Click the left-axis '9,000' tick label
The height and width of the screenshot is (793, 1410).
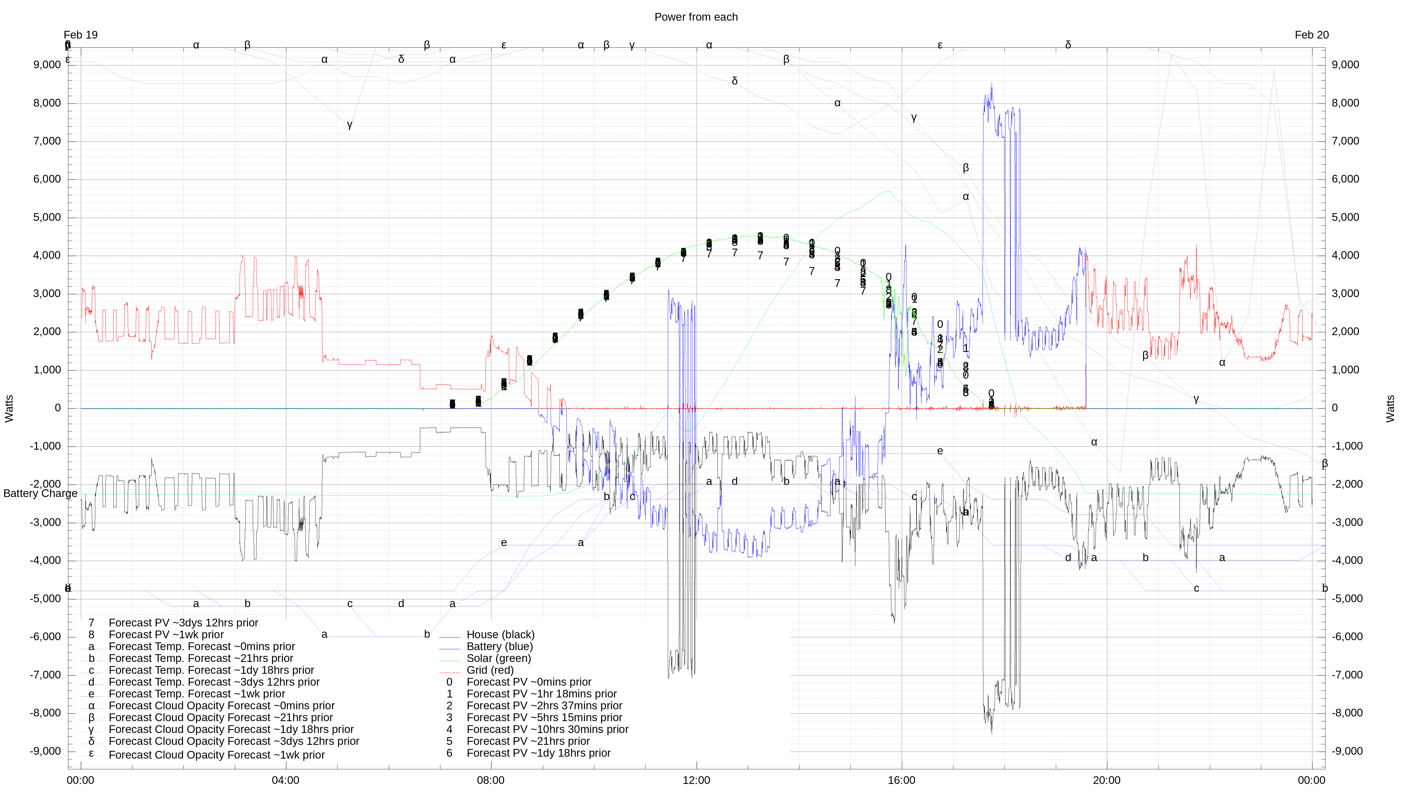click(47, 65)
